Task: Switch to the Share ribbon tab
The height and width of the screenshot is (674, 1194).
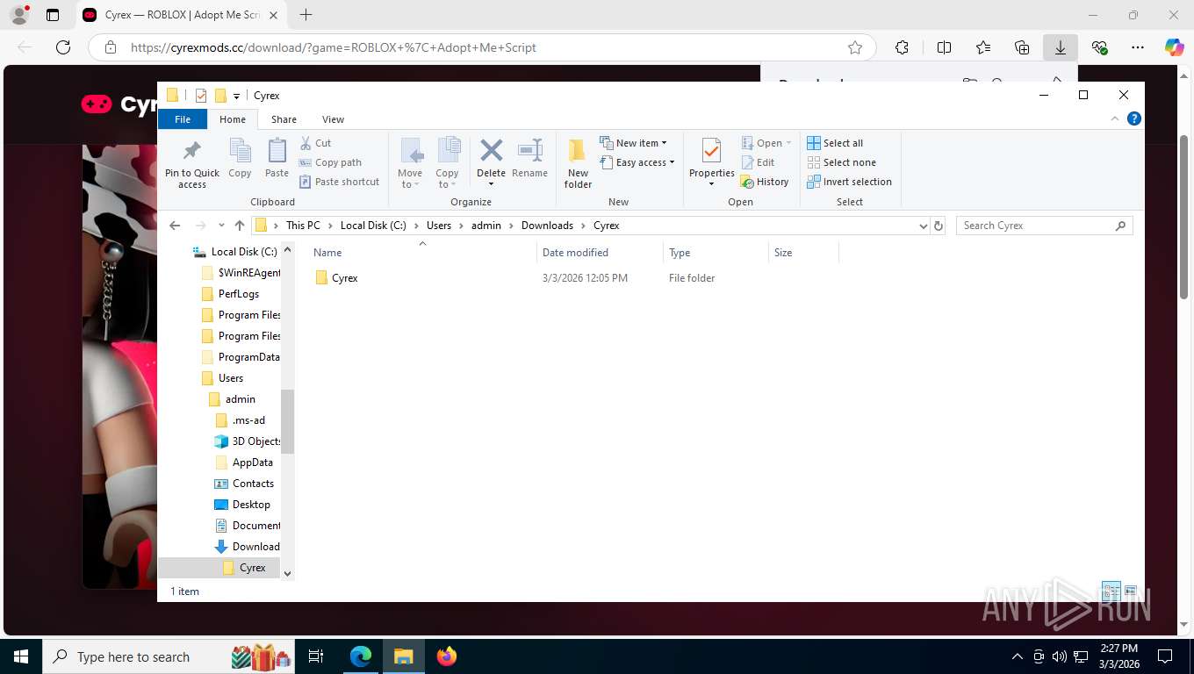Action: (284, 119)
